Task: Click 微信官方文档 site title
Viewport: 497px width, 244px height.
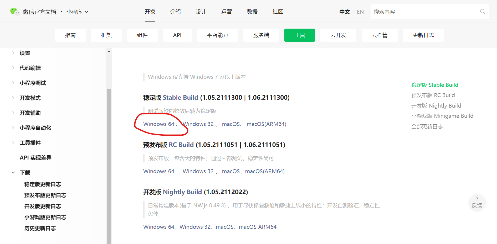Action: click(x=39, y=12)
